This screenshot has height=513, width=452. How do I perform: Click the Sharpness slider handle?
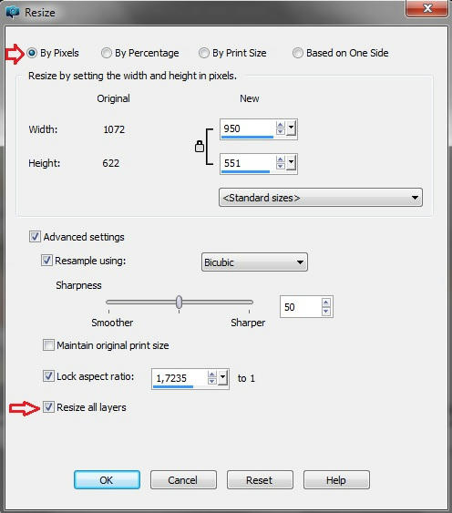pyautogui.click(x=179, y=302)
